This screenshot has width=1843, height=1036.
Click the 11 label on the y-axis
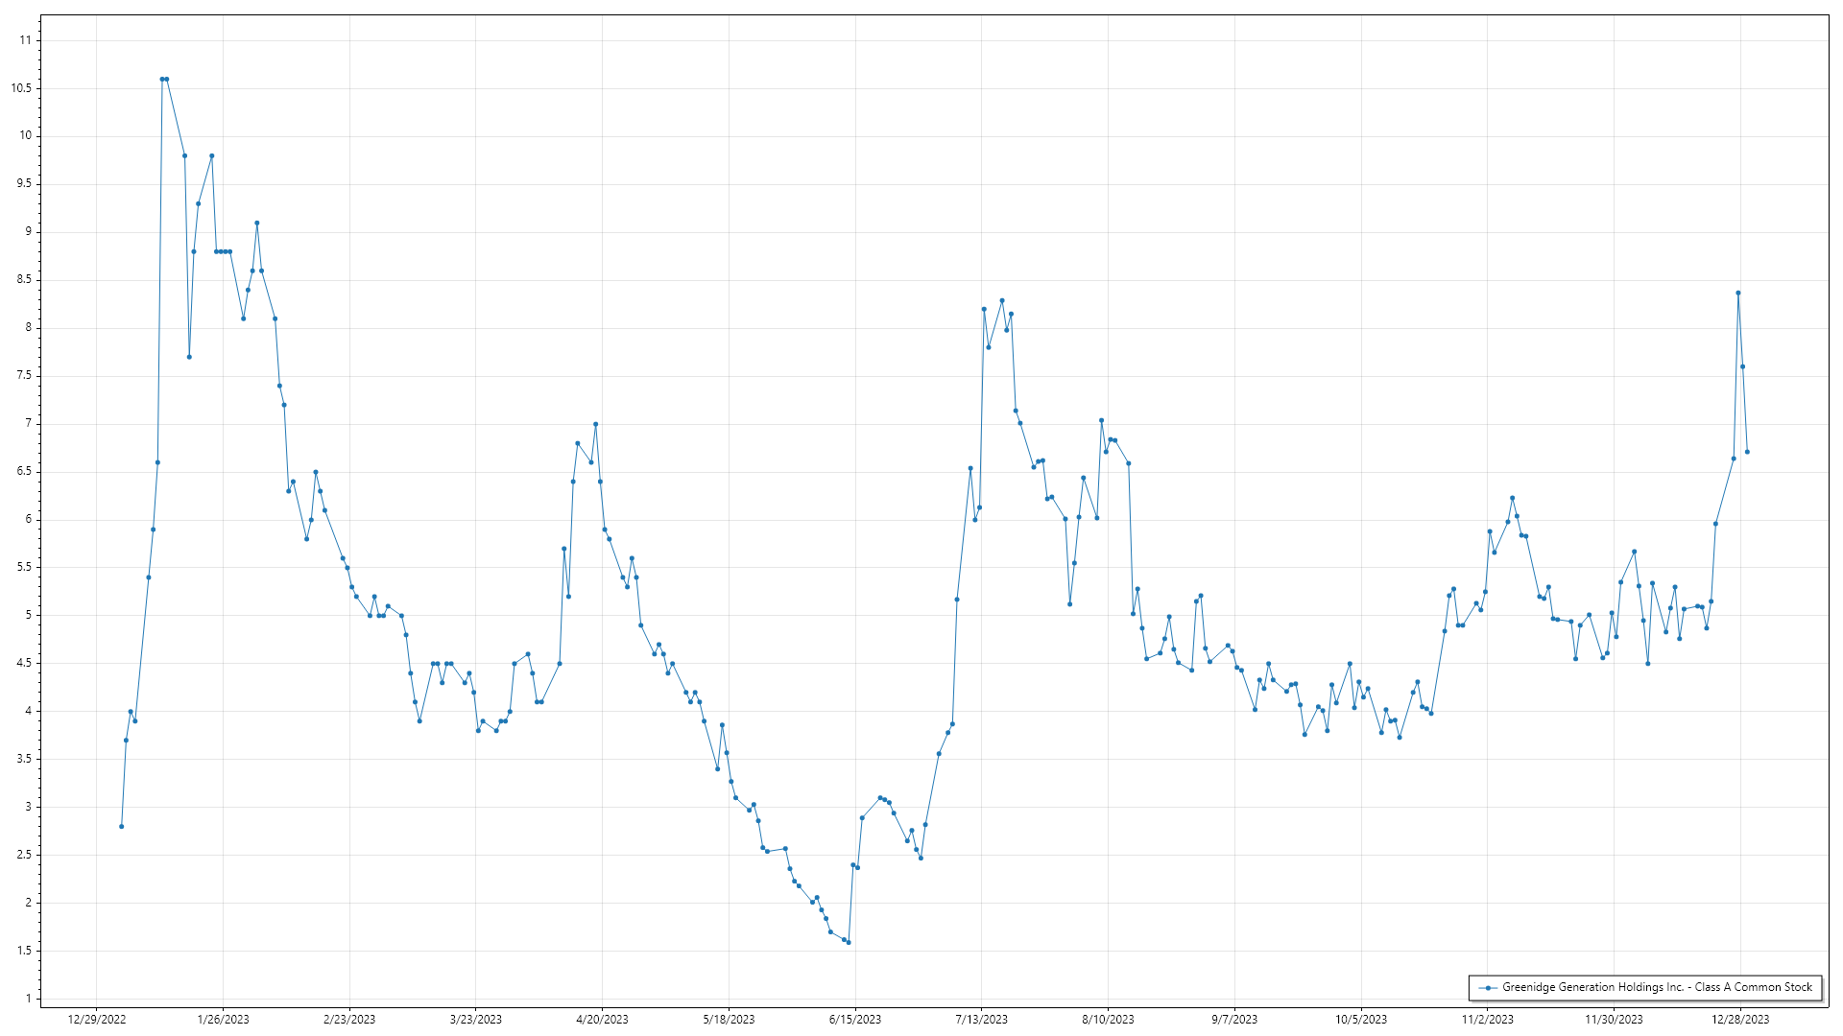[26, 40]
